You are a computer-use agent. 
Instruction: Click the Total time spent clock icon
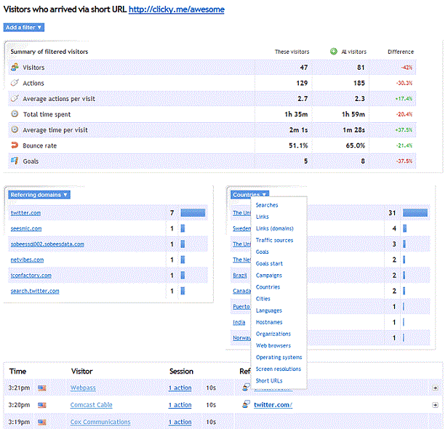point(15,114)
